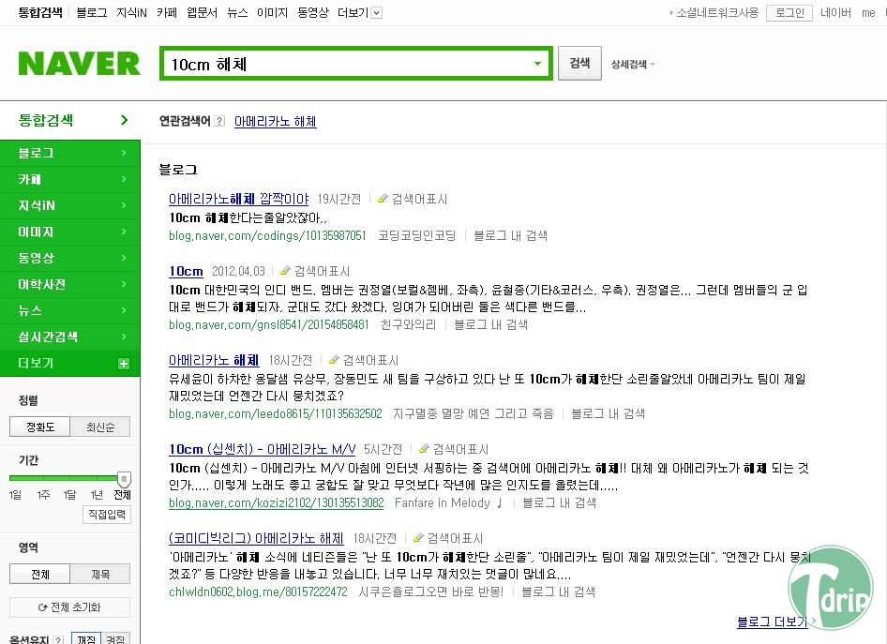The width and height of the screenshot is (887, 644).
Task: Click the chevron beside sidebar 통합검색
Action: click(x=124, y=120)
